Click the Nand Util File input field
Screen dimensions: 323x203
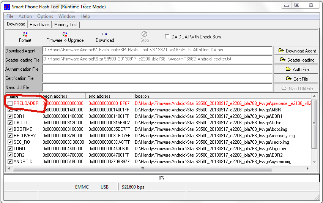click(x=158, y=87)
